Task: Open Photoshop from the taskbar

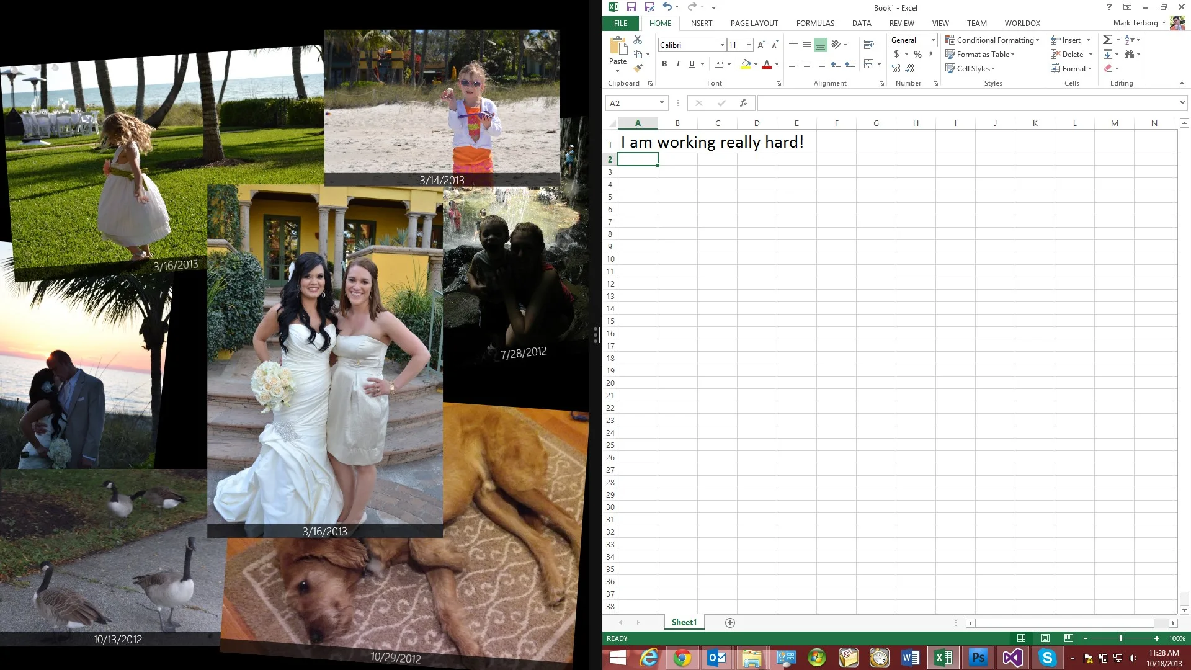Action: [x=978, y=658]
